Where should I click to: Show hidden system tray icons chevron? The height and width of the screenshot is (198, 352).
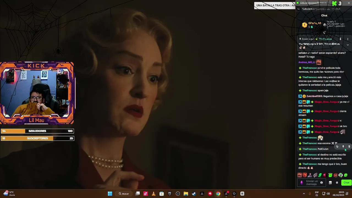tap(304, 194)
